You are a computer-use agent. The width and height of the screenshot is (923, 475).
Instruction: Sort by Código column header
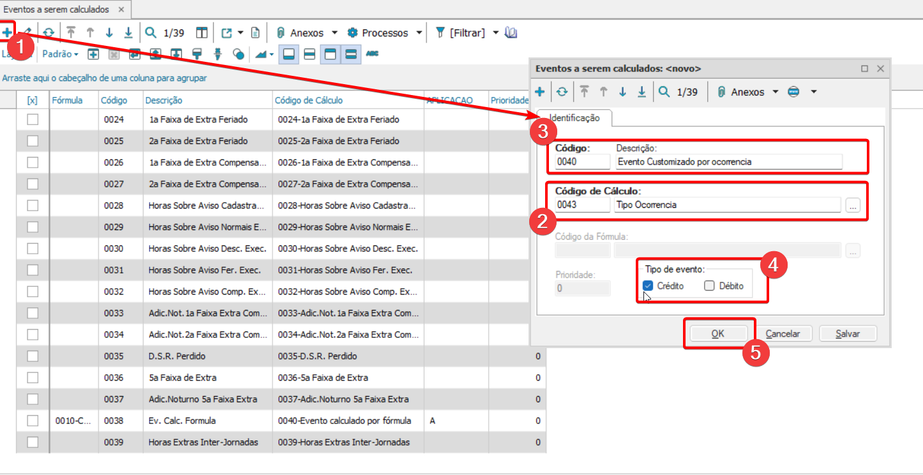pyautogui.click(x=121, y=100)
